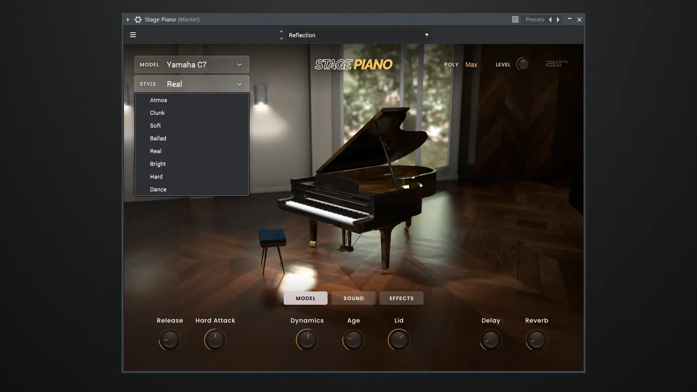Toggle POLY to a different value
The width and height of the screenshot is (697, 392).
point(471,64)
